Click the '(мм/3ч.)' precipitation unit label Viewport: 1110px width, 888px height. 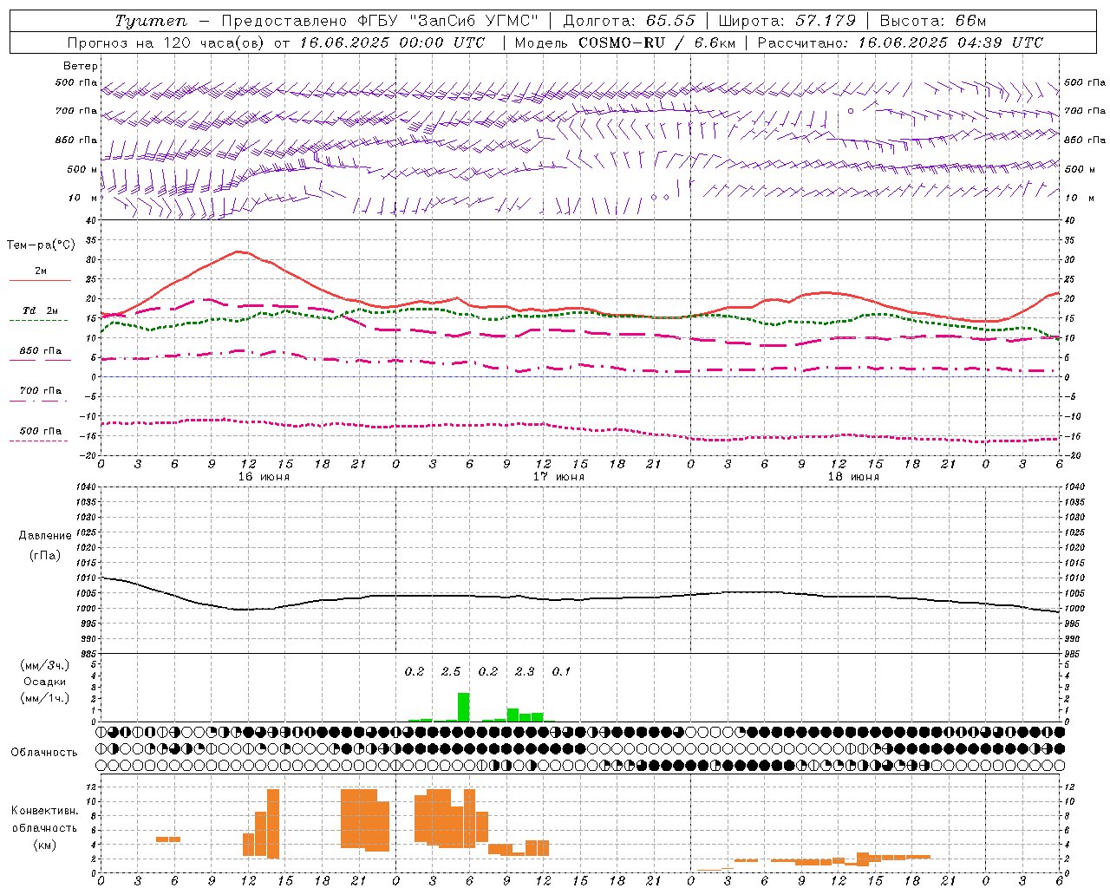[45, 665]
